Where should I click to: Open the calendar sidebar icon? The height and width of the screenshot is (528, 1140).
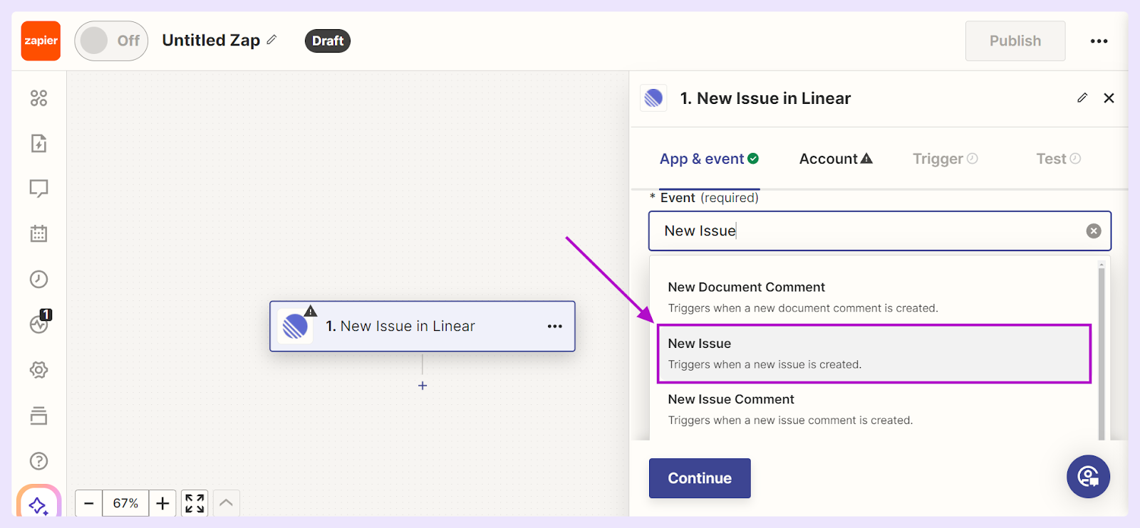[38, 233]
